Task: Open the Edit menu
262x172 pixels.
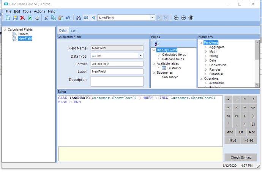Action: coord(17,11)
